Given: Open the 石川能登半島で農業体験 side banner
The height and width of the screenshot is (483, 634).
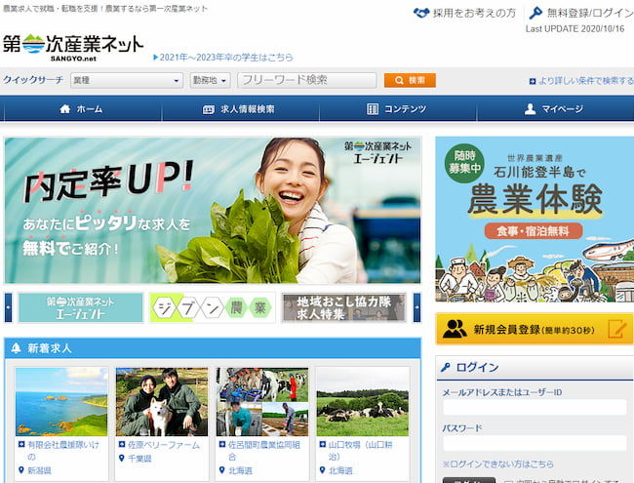Looking at the screenshot, I should [x=535, y=220].
